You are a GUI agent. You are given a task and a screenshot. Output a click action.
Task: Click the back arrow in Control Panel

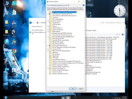[x=30, y=23]
